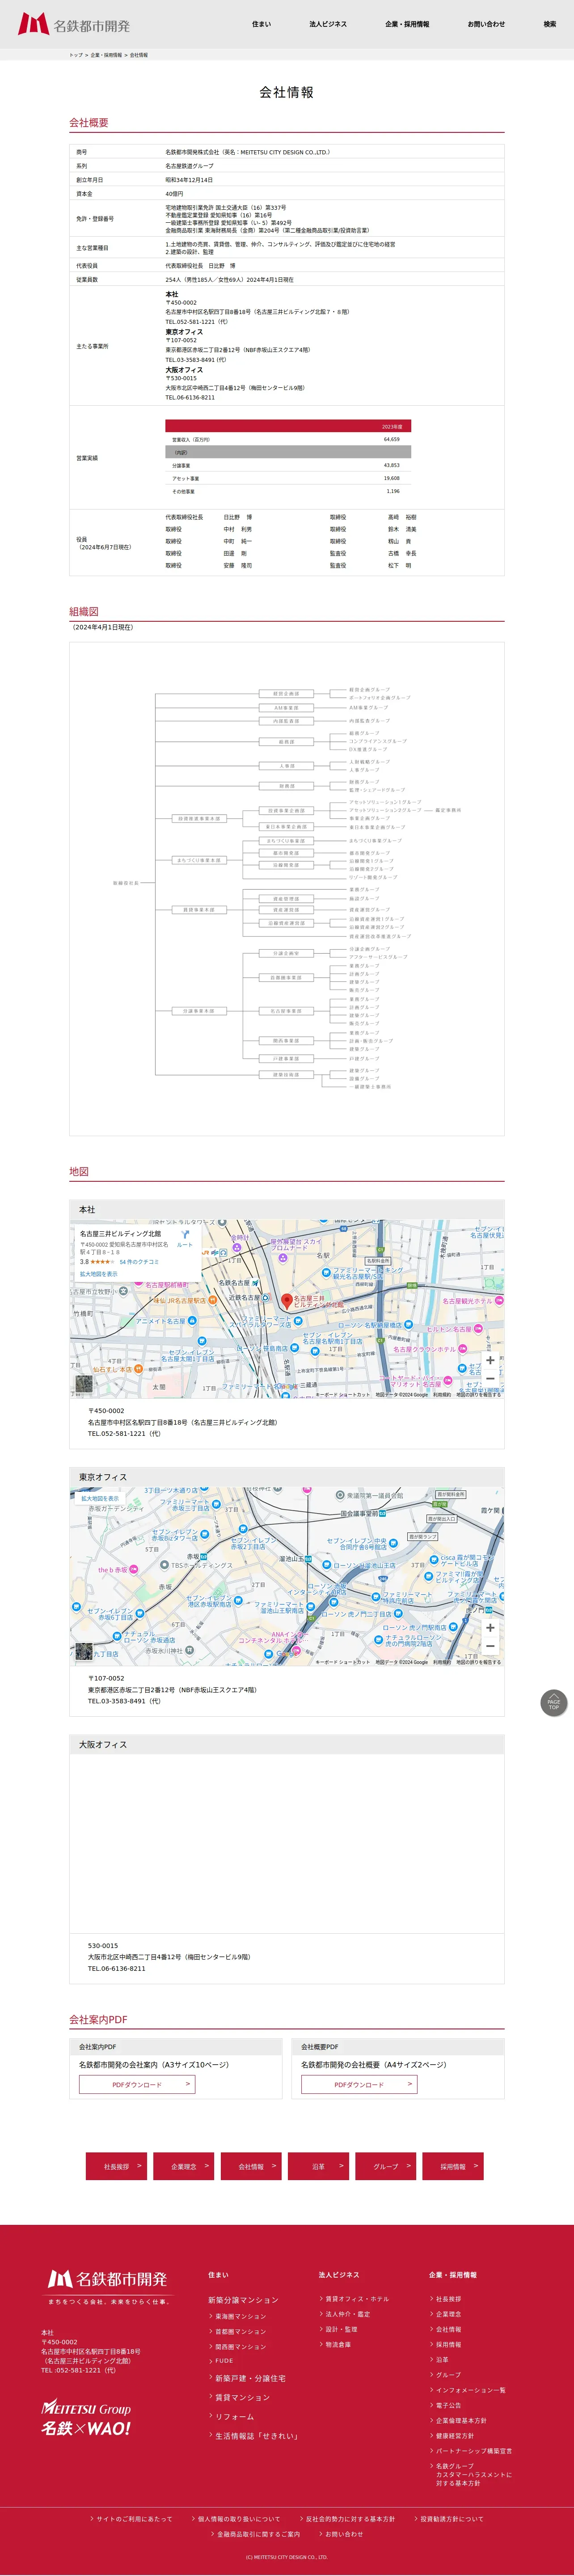574x2576 pixels.
Task: Click the 資本金 value 40億円
Action: (x=174, y=194)
